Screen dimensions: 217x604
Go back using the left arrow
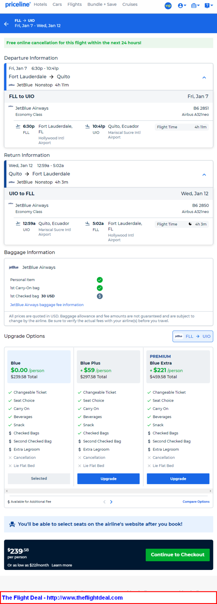point(6,24)
